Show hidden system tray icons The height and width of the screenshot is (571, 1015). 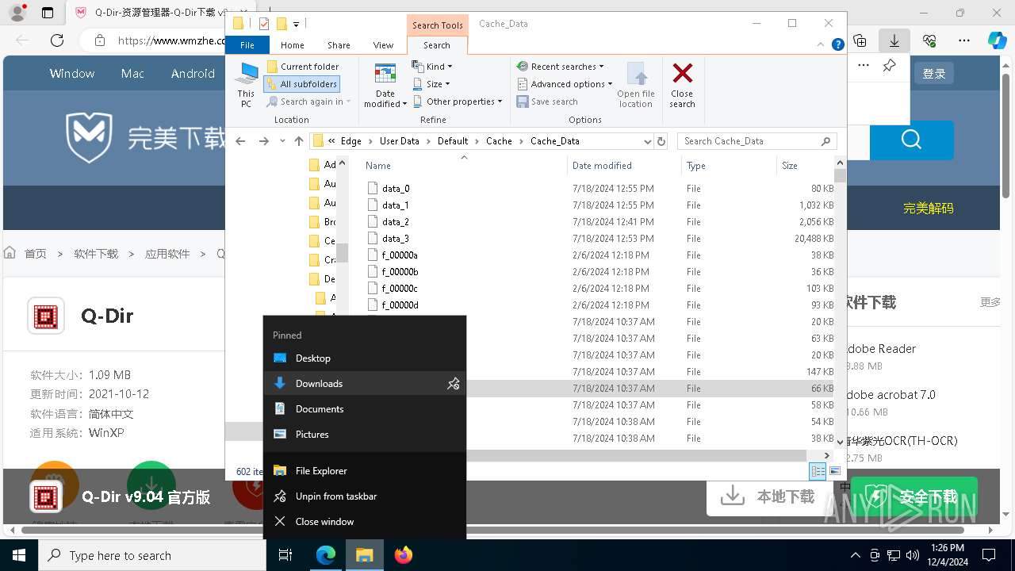[x=855, y=555]
